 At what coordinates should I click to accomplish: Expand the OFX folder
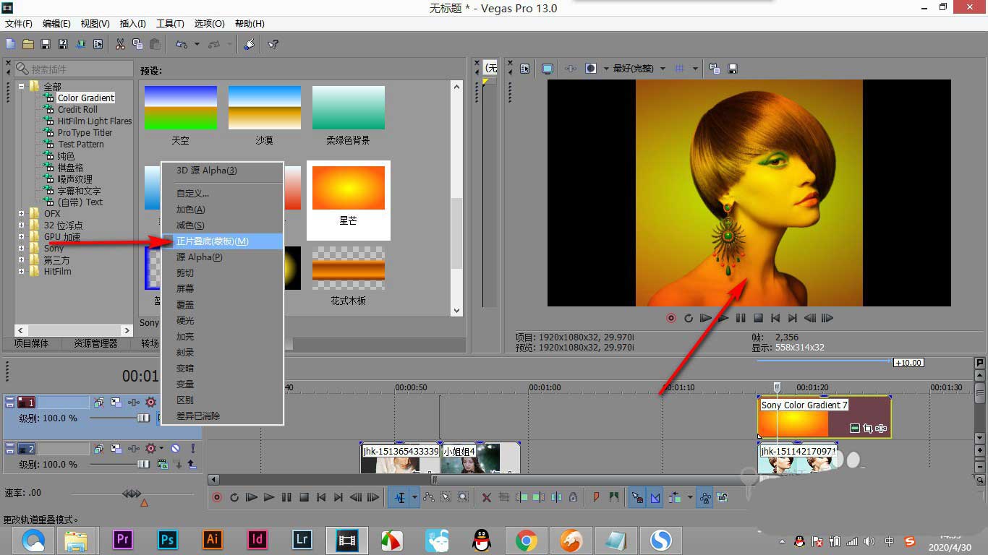[22, 214]
